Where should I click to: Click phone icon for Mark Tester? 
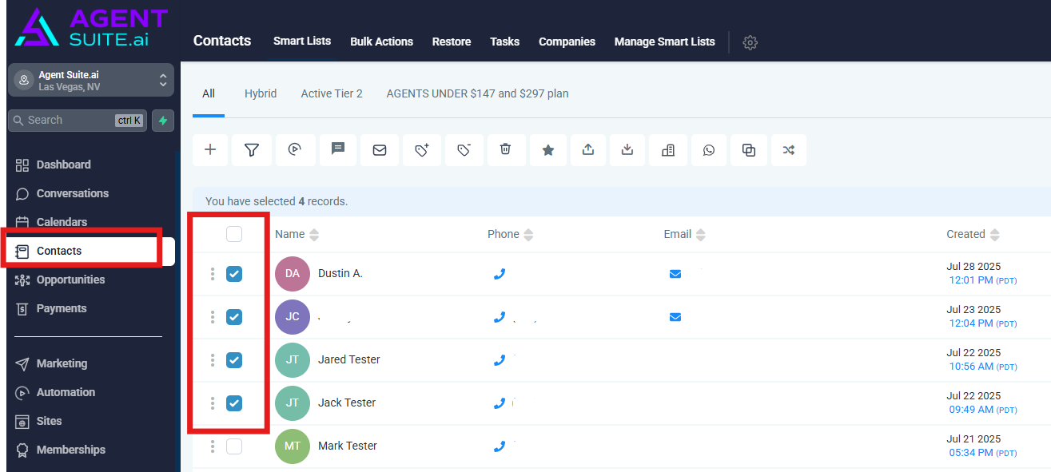[x=500, y=446]
